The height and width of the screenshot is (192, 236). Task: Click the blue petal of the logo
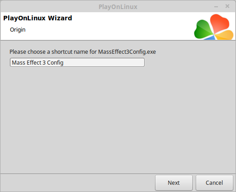coord(211,37)
